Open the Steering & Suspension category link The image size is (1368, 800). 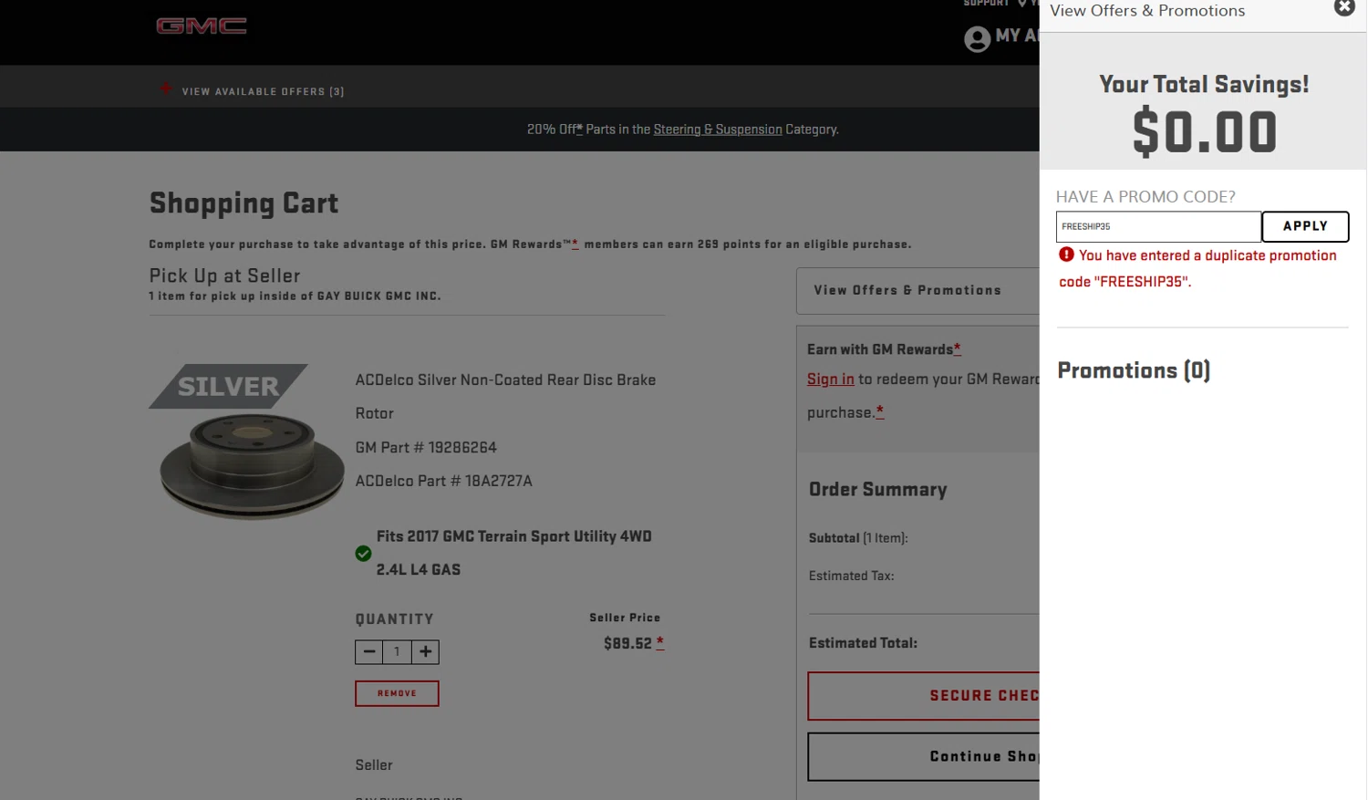(718, 130)
